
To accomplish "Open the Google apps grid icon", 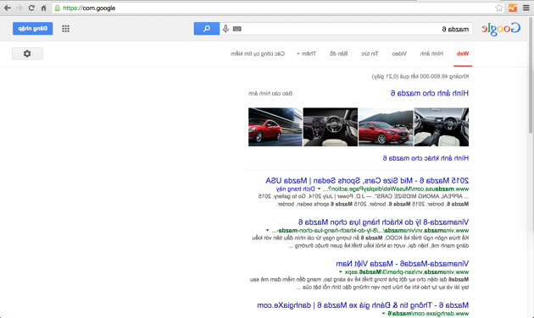I will [x=65, y=29].
